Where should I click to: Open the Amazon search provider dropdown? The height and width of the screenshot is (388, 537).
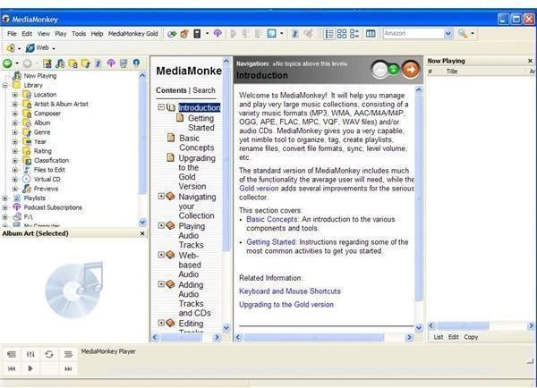tap(447, 34)
